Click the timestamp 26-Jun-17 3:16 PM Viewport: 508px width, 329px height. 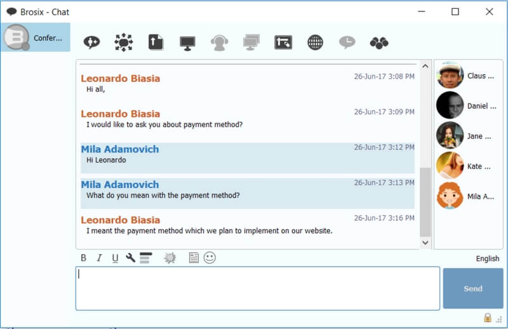click(x=384, y=218)
